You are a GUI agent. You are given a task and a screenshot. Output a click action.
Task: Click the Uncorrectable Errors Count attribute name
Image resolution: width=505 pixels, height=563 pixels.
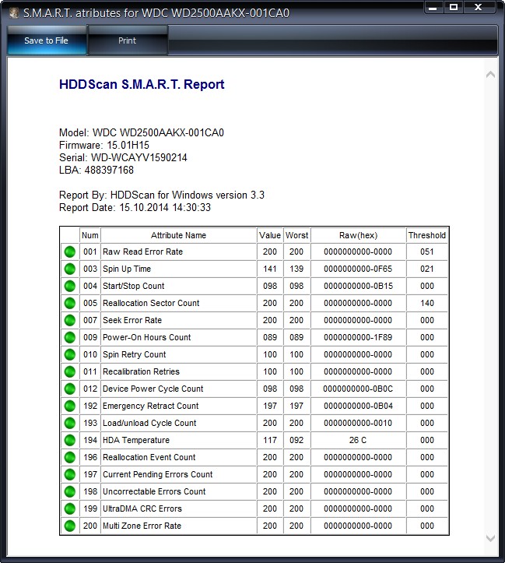point(154,491)
